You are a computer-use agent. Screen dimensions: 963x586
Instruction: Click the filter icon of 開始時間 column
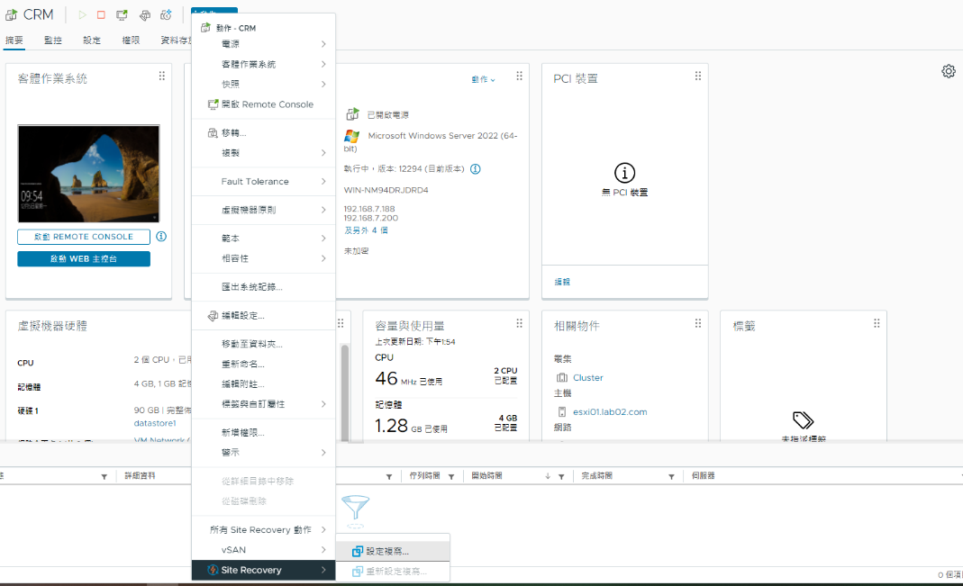point(561,477)
